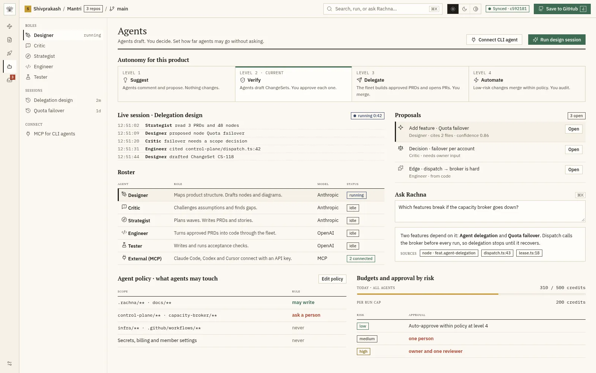Select Critic role in sidebar
The width and height of the screenshot is (596, 373).
point(63,46)
